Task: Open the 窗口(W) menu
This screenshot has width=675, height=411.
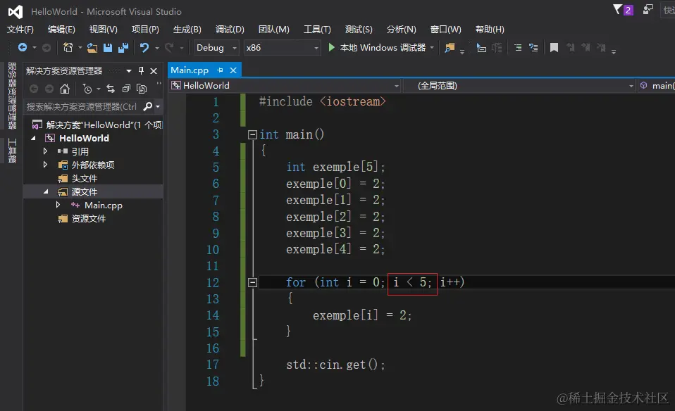Action: pos(445,30)
